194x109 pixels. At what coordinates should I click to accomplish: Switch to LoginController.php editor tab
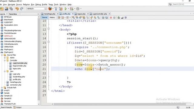pyautogui.click(x=100, y=14)
